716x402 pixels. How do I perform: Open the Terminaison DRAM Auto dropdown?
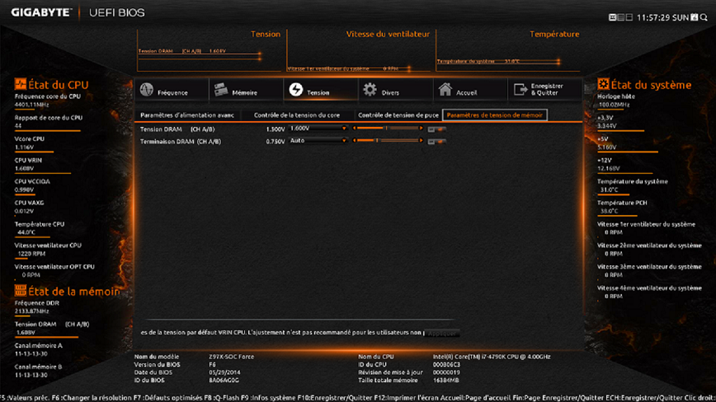point(318,141)
